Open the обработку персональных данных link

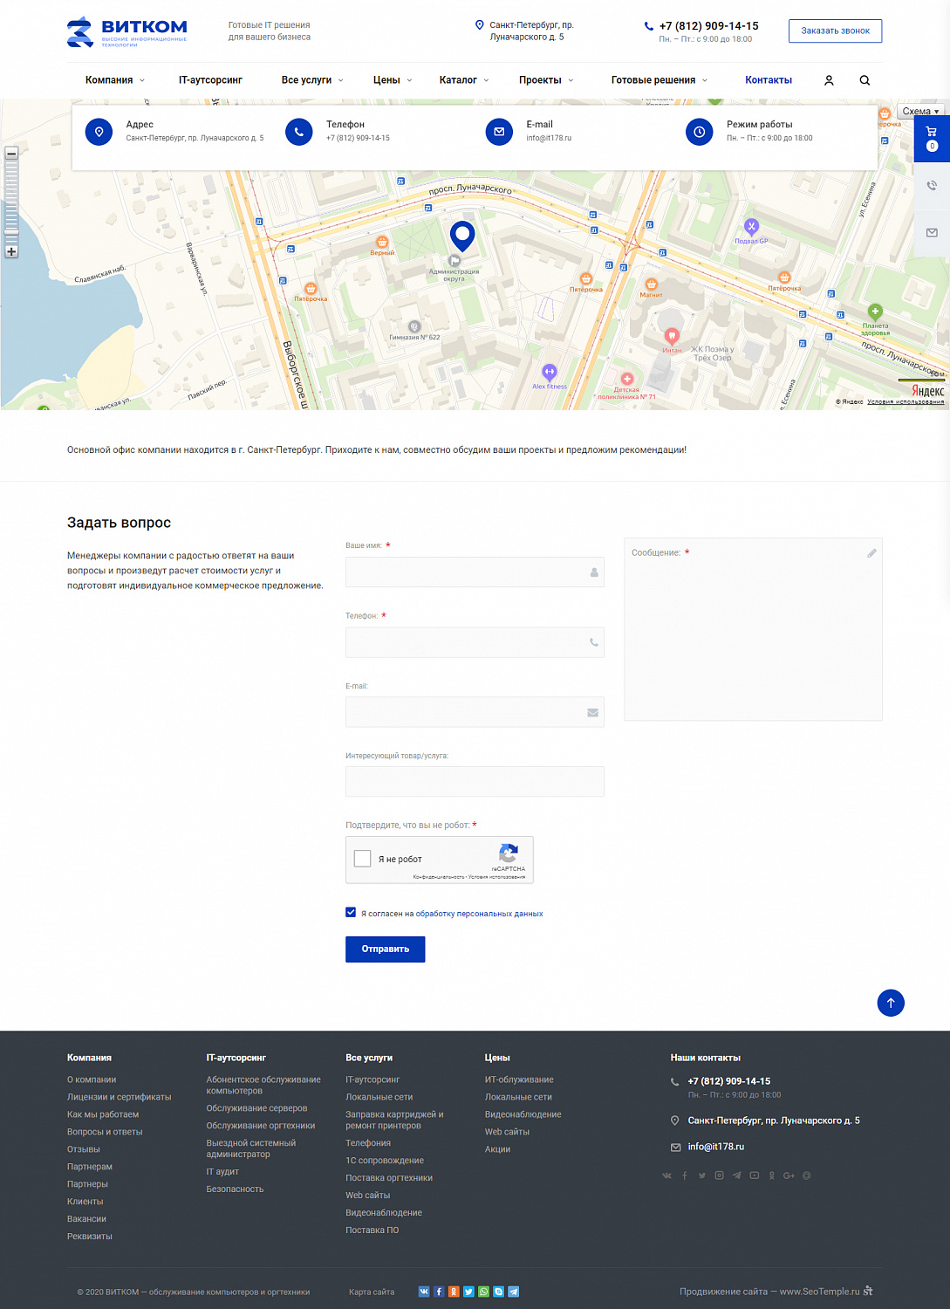pos(479,914)
